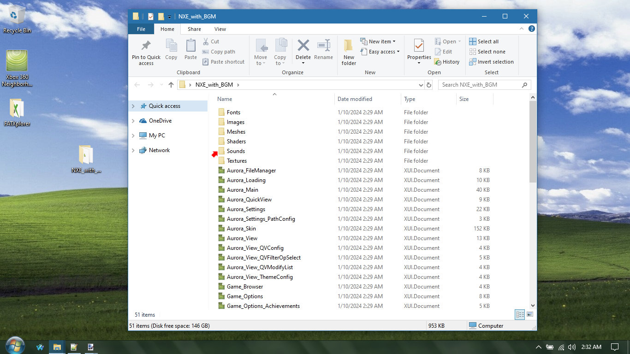630x354 pixels.
Task: Select the Aurora_Main file
Action: (242, 190)
